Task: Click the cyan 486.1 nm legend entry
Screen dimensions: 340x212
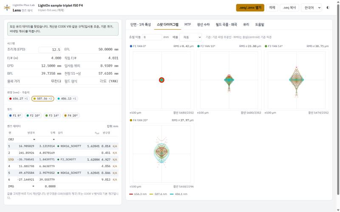Action: (x=178, y=194)
